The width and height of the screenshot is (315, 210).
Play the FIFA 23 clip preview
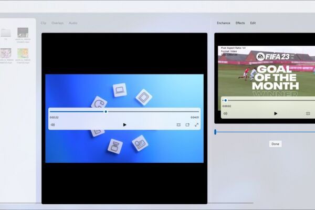[276, 113]
